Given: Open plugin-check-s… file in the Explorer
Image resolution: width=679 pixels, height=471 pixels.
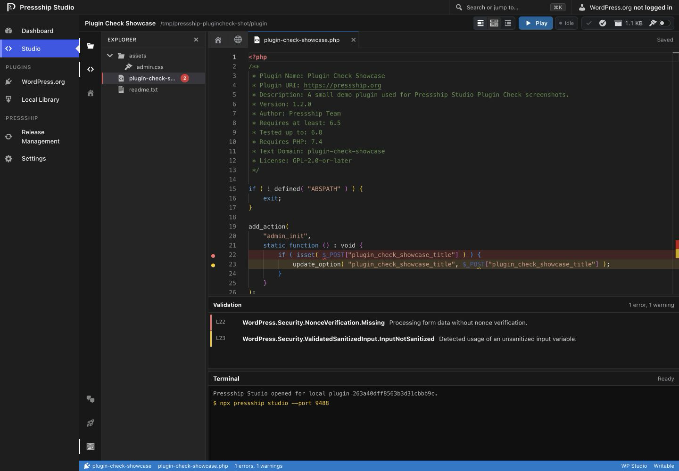Looking at the screenshot, I should [x=153, y=78].
